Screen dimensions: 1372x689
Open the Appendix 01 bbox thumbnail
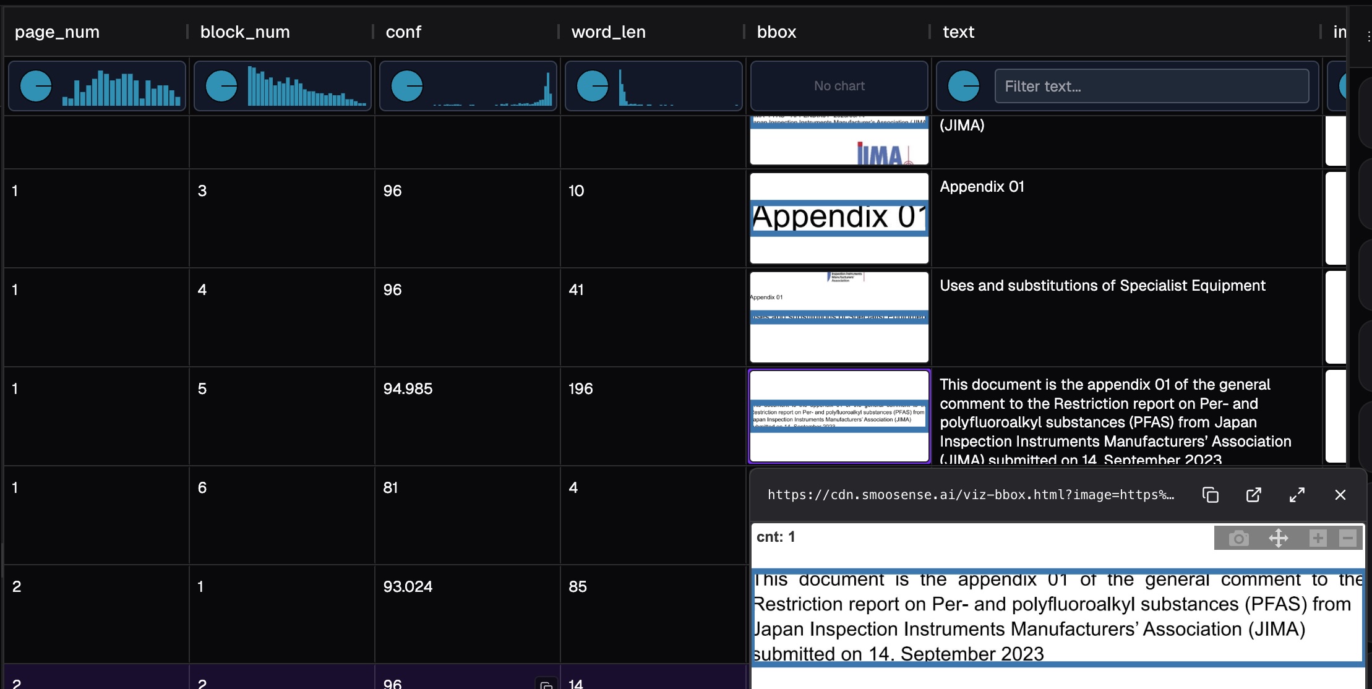click(839, 218)
